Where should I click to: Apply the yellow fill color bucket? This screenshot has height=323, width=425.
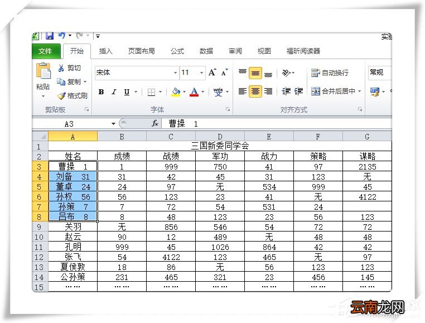(x=176, y=92)
